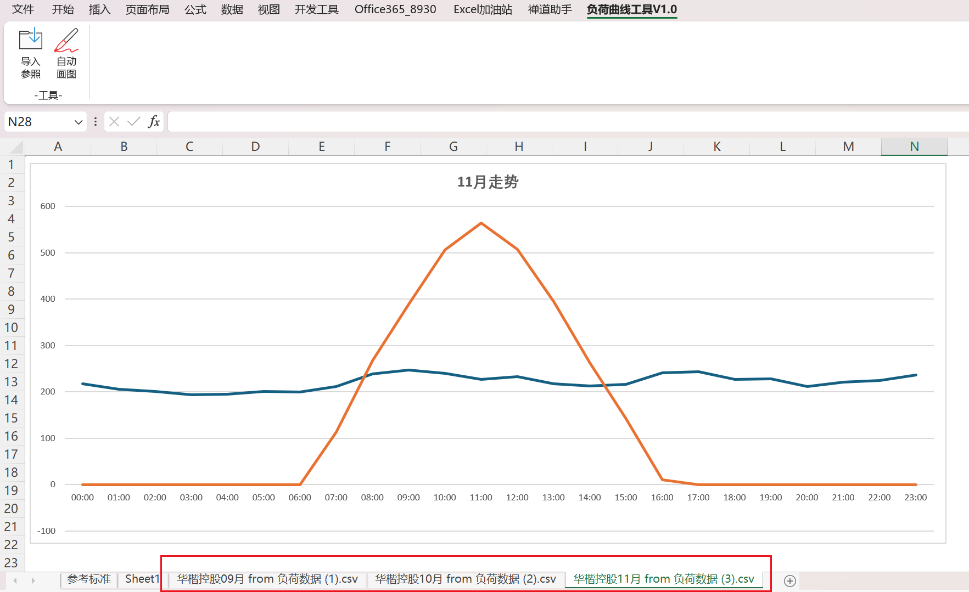Click the formula bar options dots
Viewport: 969px width, 592px height.
[x=96, y=122]
